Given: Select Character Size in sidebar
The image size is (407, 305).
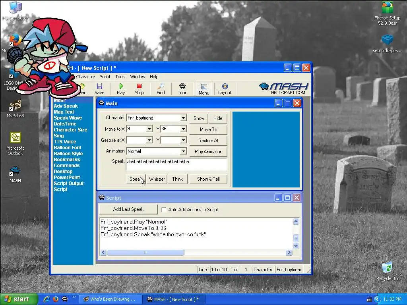Looking at the screenshot, I should pos(70,130).
